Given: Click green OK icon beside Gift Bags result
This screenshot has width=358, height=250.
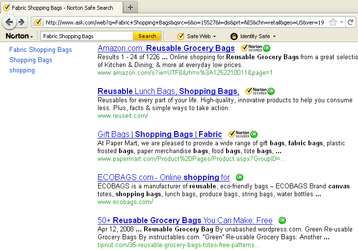Looking at the screenshot, I should pyautogui.click(x=254, y=134).
